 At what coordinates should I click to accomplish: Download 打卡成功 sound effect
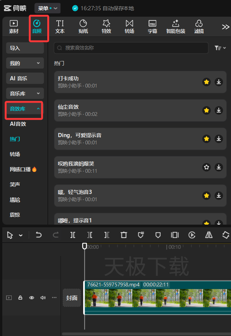[219, 82]
